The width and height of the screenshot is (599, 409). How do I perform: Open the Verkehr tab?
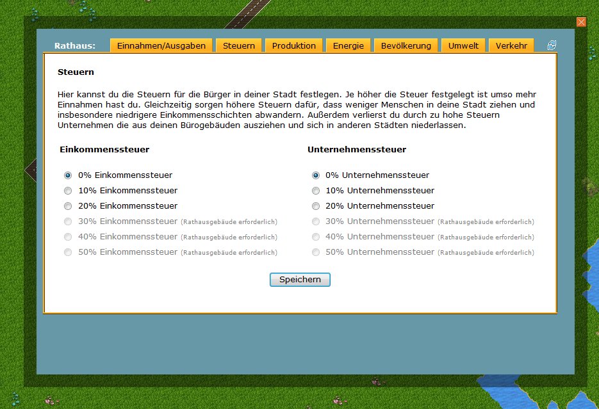(511, 46)
